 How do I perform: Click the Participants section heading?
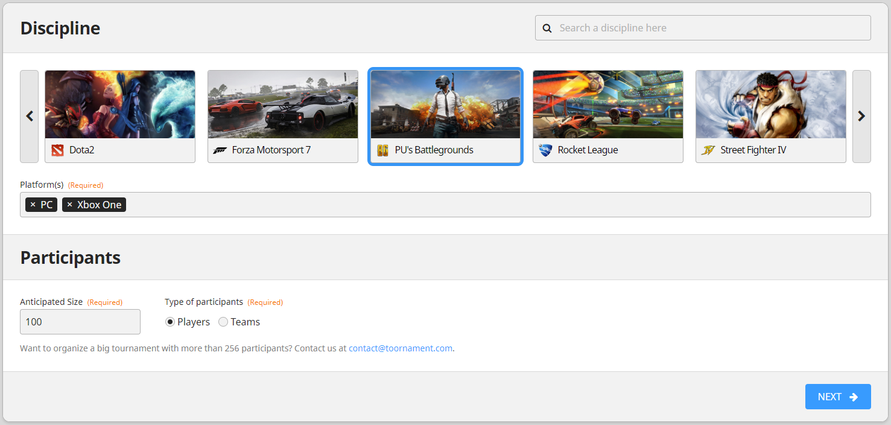pos(71,258)
